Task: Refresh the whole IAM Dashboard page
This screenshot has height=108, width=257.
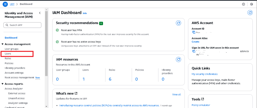Action: coord(250,12)
